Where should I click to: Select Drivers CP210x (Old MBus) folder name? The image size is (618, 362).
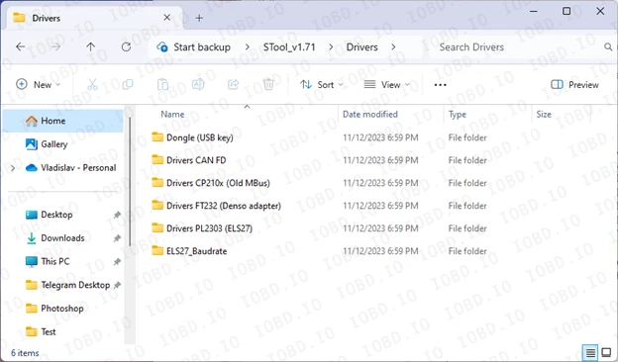pos(218,183)
